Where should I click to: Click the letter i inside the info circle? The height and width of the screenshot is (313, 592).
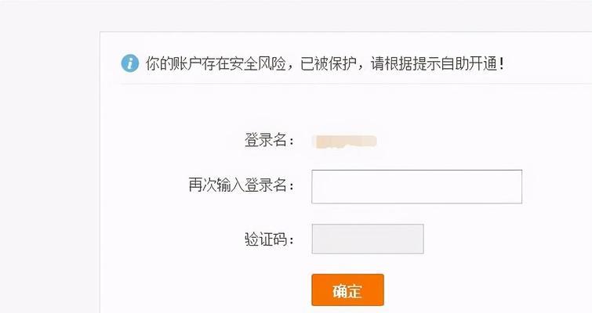130,63
